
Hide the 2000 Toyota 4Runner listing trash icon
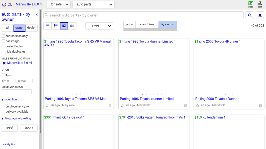(260, 105)
